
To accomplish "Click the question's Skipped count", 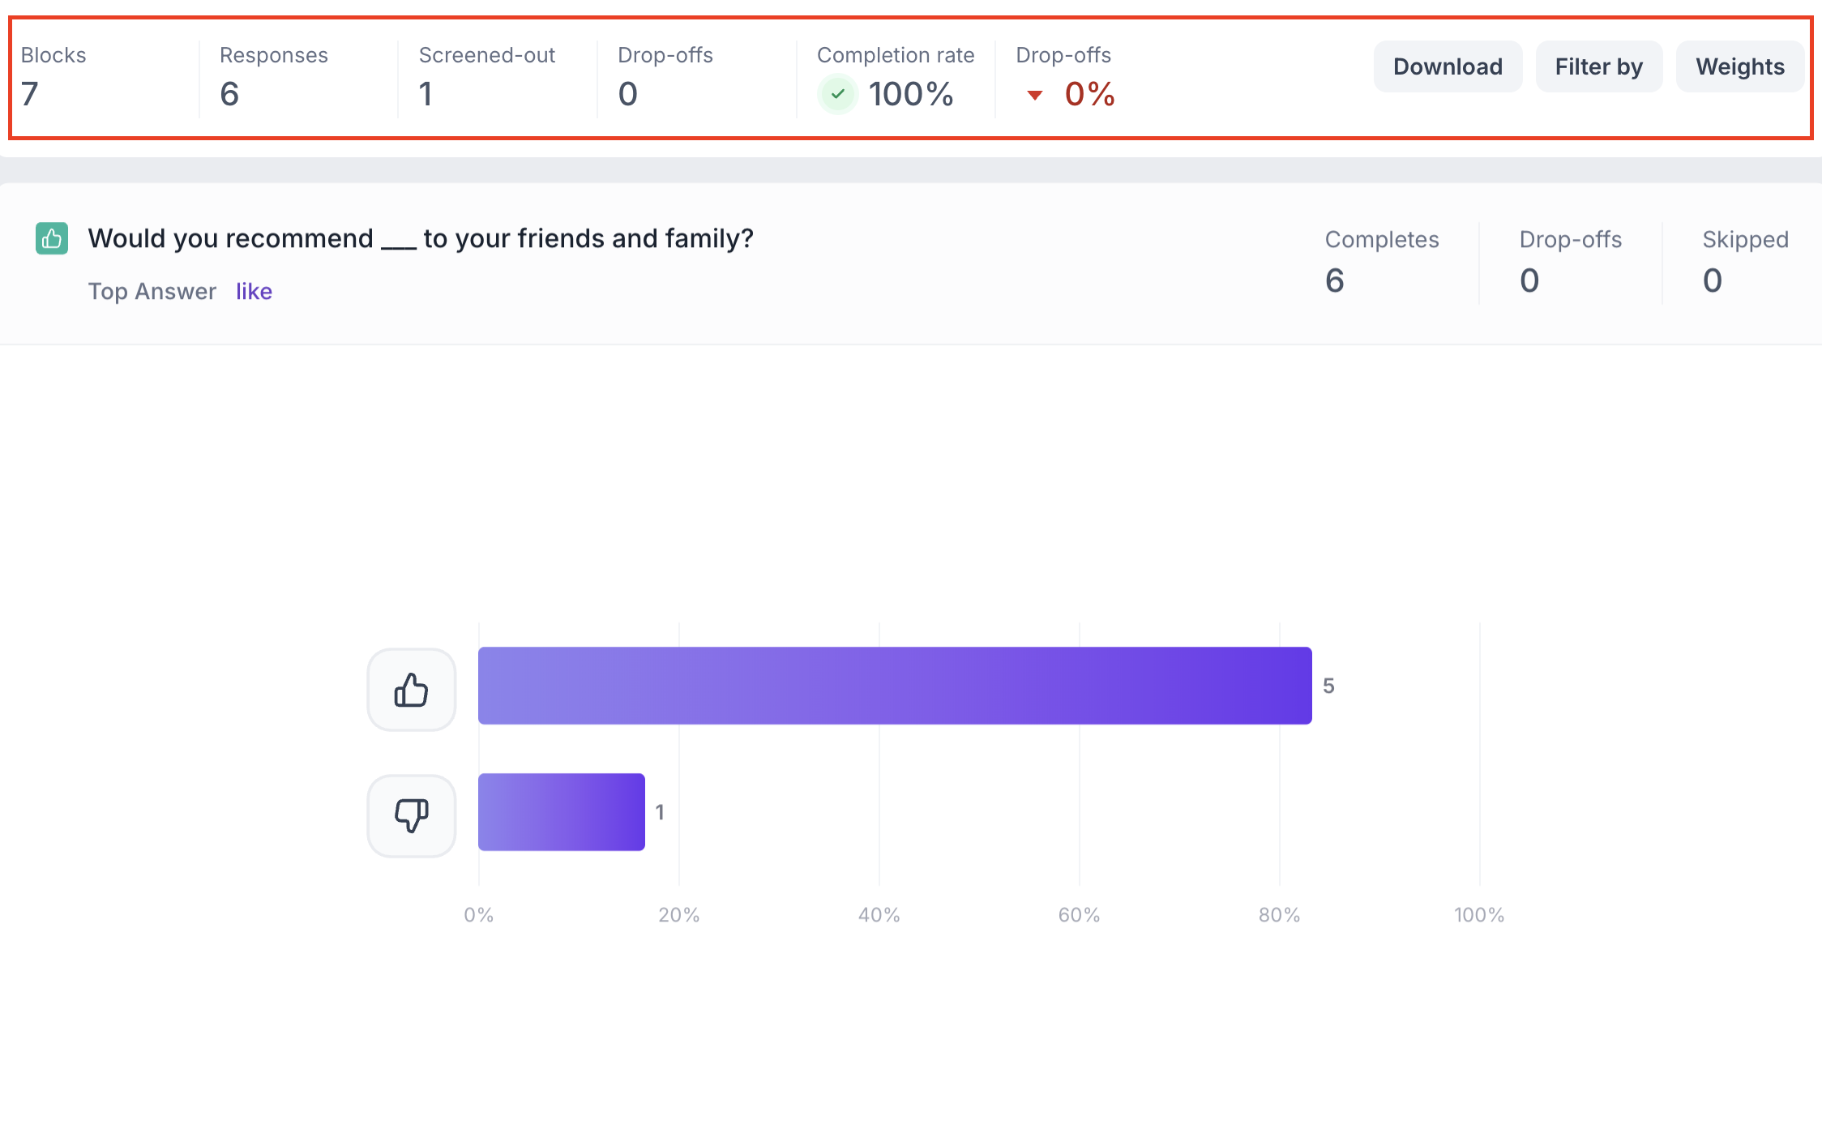I will point(1712,280).
